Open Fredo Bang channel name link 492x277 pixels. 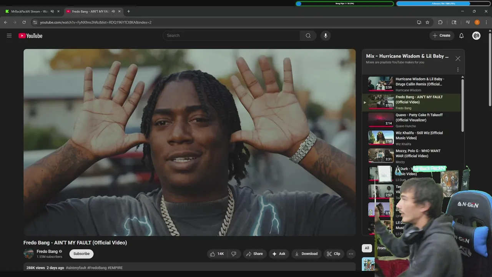[47, 252]
